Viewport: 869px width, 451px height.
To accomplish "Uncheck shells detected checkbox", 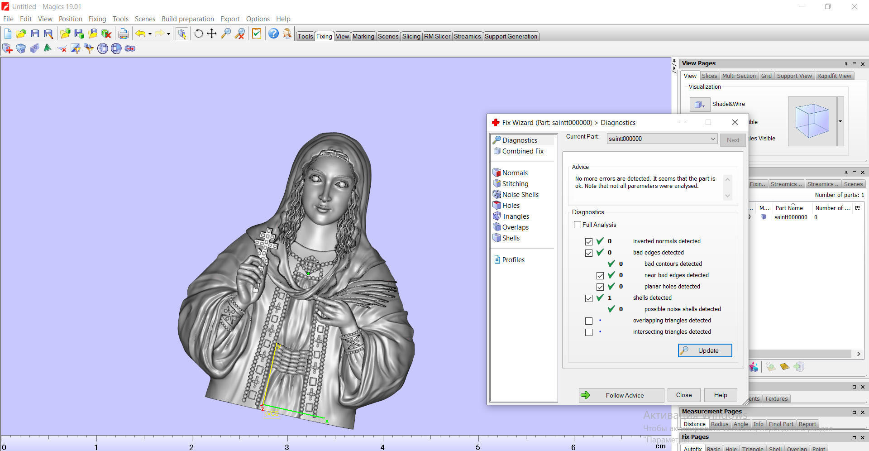I will pos(589,298).
